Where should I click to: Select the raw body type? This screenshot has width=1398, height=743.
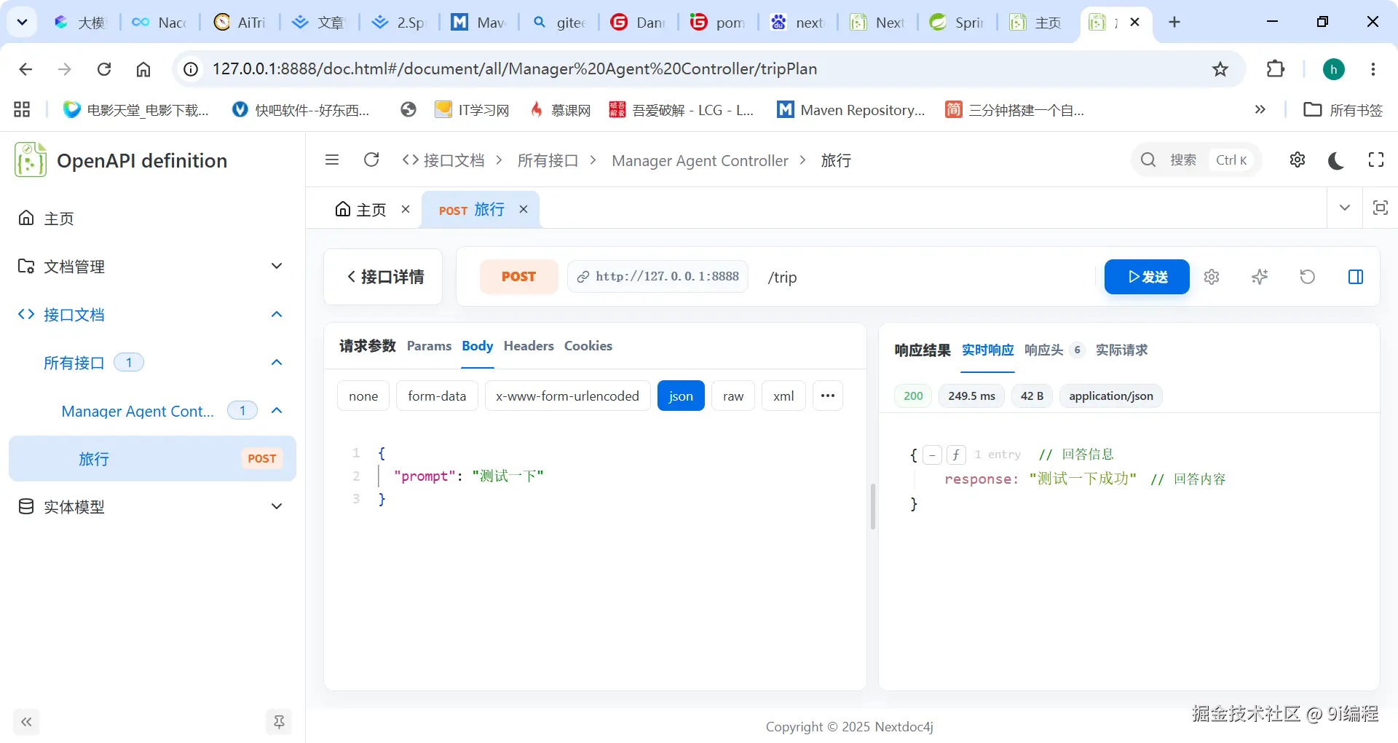pyautogui.click(x=733, y=396)
